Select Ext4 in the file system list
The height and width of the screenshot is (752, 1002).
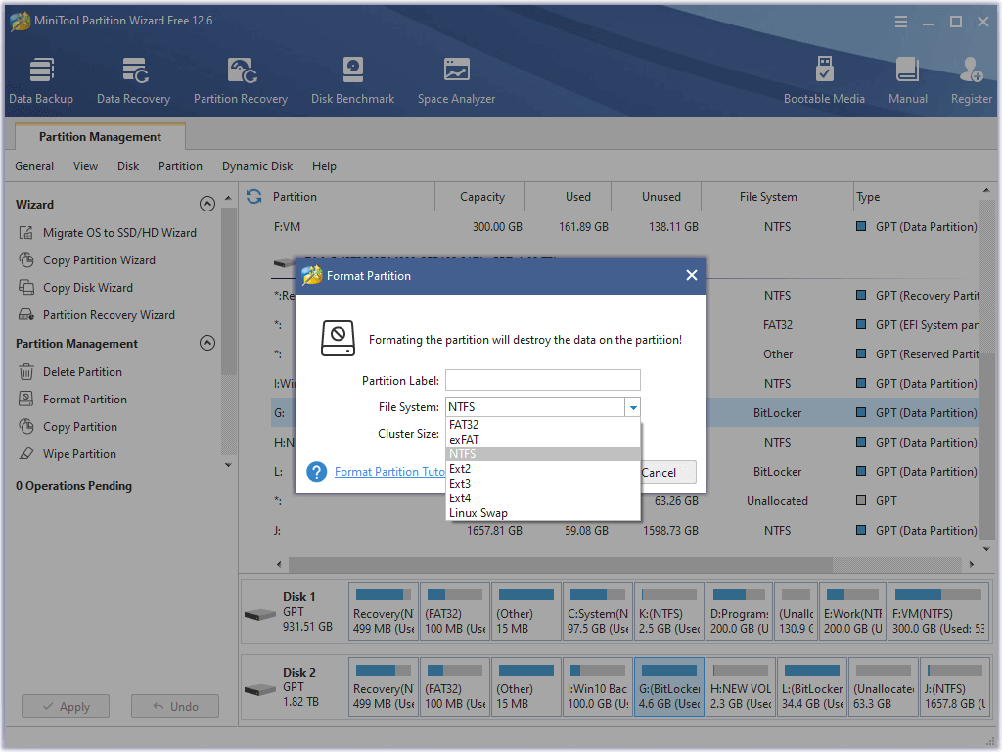click(x=460, y=498)
